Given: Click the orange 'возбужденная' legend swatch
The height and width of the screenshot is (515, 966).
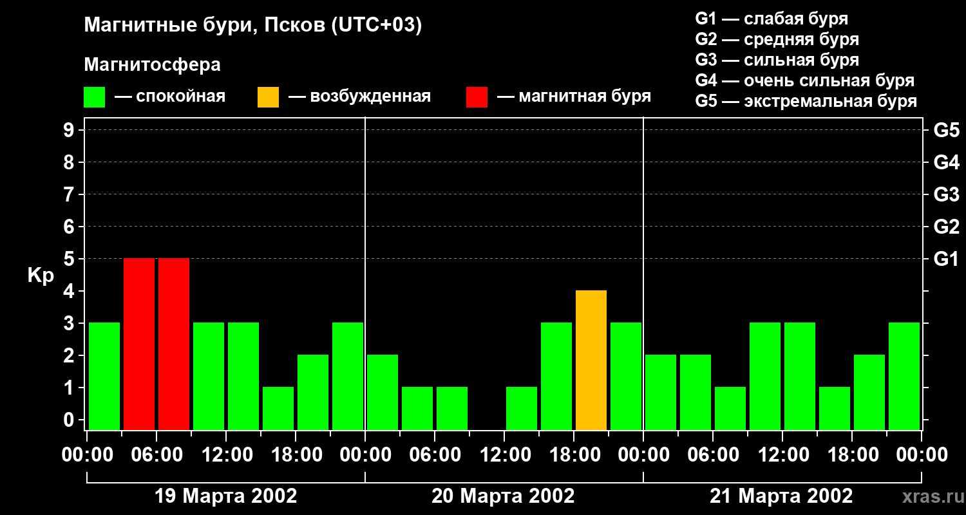Looking at the screenshot, I should [268, 97].
